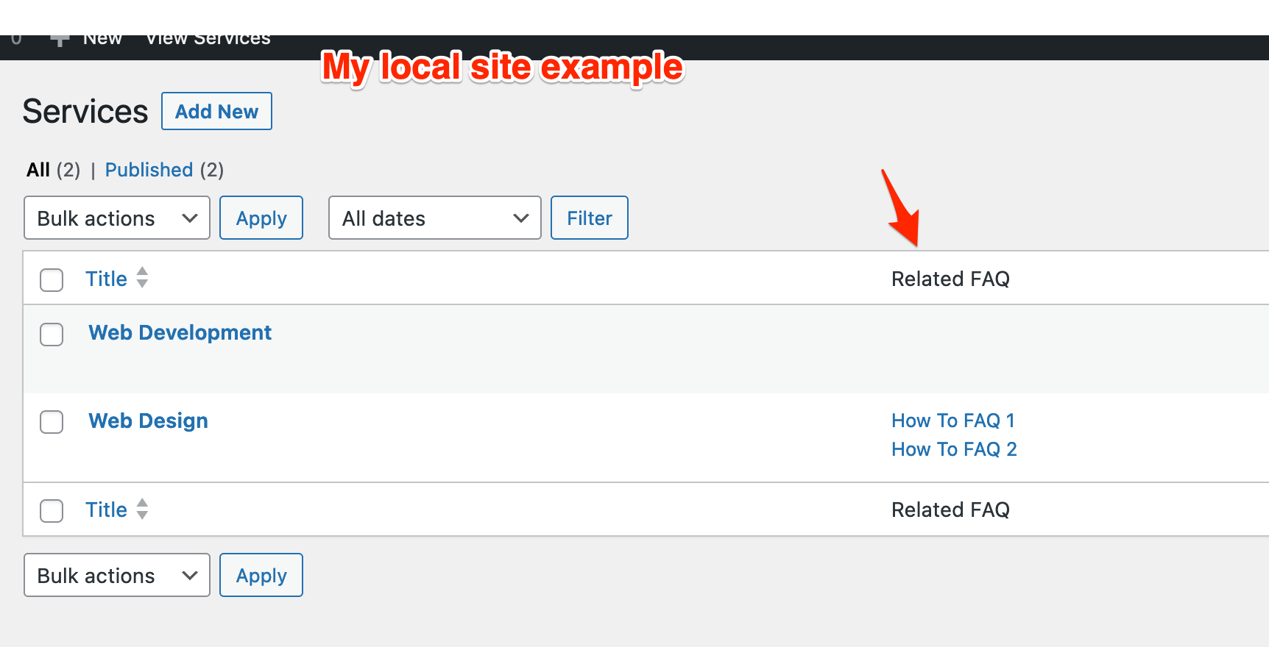The height and width of the screenshot is (647, 1269).
Task: Click the top Apply button
Action: pyautogui.click(x=261, y=218)
